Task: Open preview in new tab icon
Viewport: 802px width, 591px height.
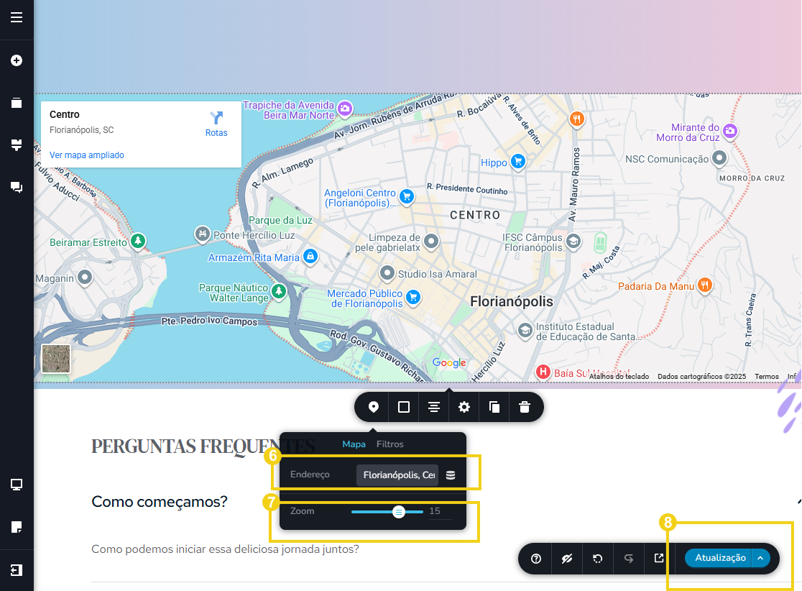Action: (x=659, y=558)
